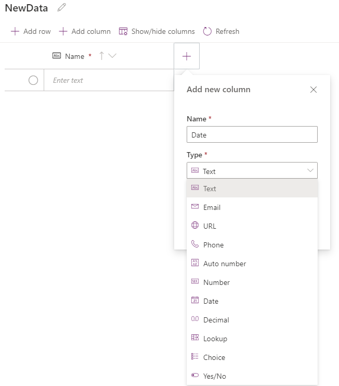
Task: Click the pencil icon next to NewData
Action: (62, 8)
